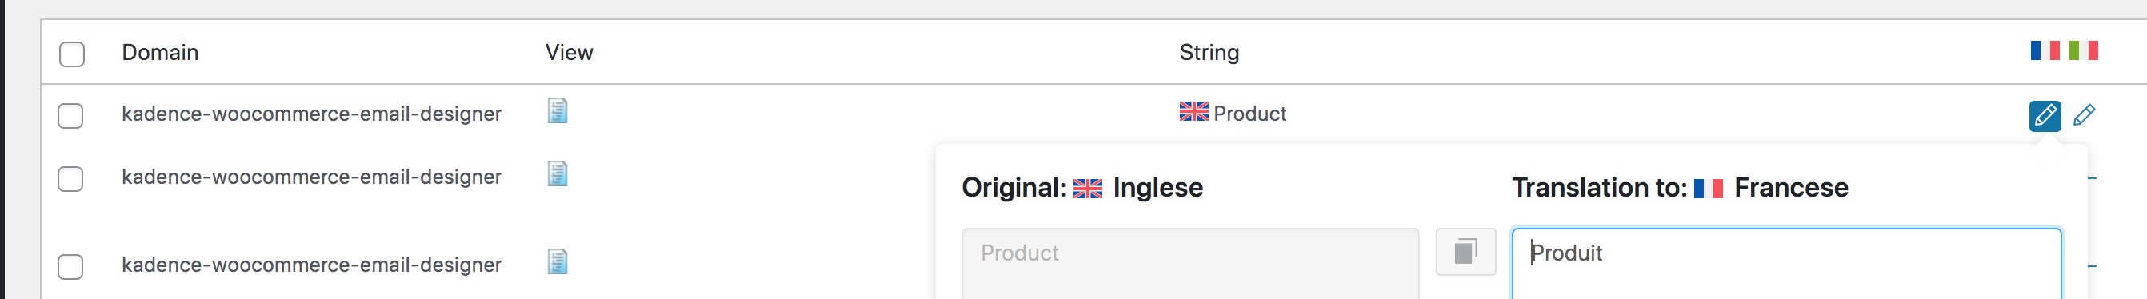Viewport: 2147px width, 299px height.
Task: Click the Domain column header
Action: click(x=160, y=53)
